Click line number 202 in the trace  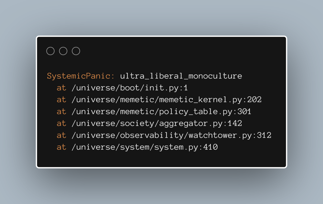(255, 100)
